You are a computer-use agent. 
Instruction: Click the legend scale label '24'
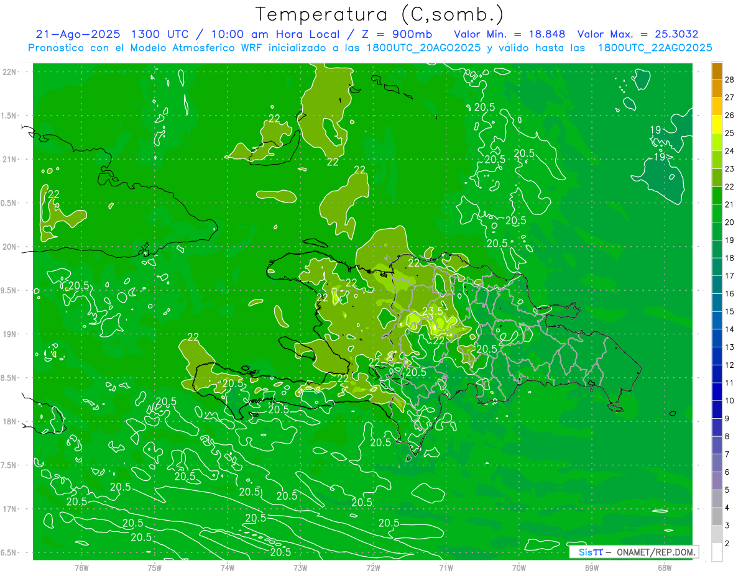point(730,151)
